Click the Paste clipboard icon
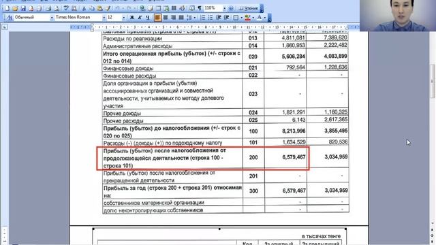436x245 pixels. (x=99, y=8)
